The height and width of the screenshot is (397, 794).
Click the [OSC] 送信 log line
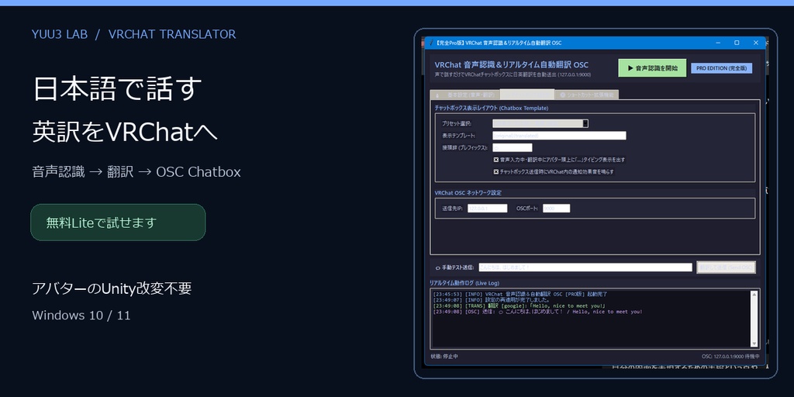[x=538, y=312]
